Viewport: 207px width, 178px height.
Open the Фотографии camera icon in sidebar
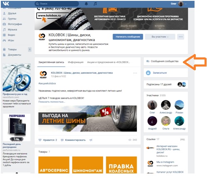point(4,24)
